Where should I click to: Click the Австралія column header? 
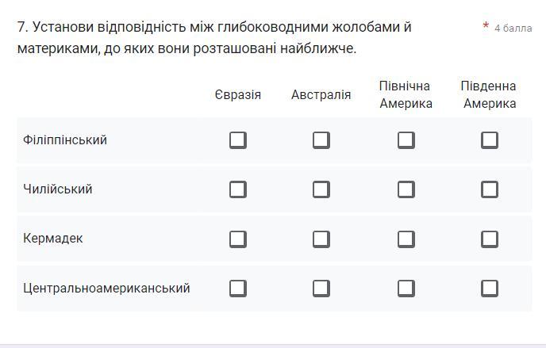321,95
